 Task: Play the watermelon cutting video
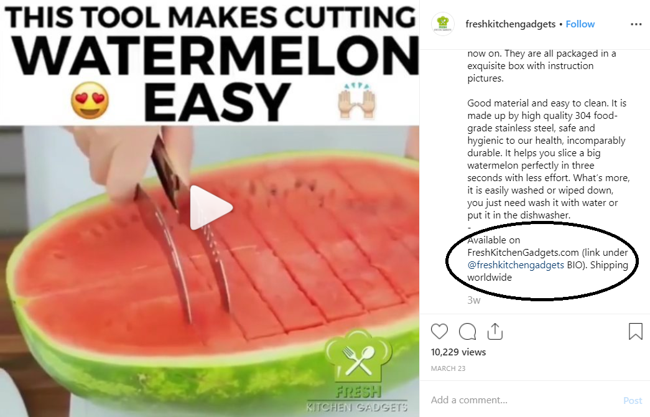click(211, 207)
